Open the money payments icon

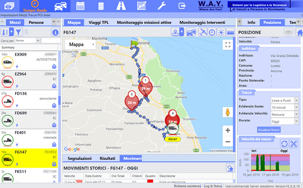(x=9, y=6)
